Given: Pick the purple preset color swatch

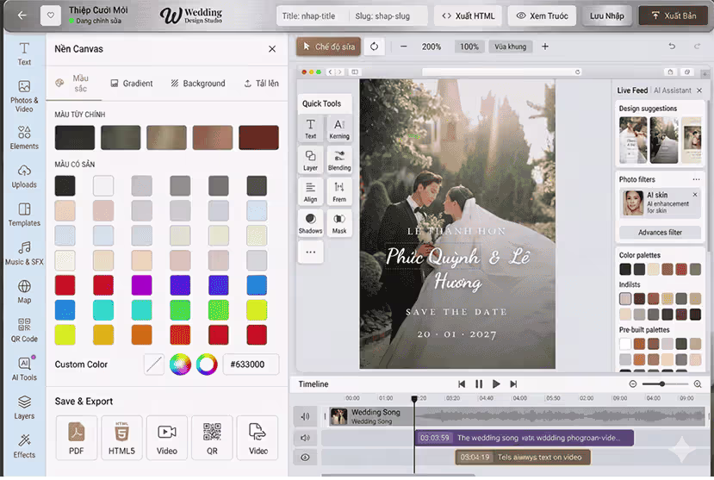Looking at the screenshot, I should click(x=141, y=285).
